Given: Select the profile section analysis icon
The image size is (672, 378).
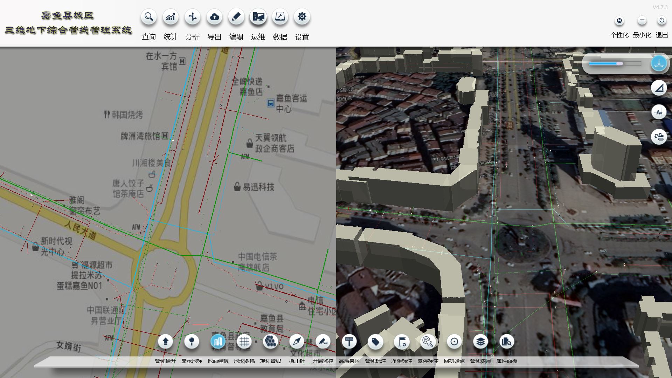Looking at the screenshot, I should (x=659, y=112).
